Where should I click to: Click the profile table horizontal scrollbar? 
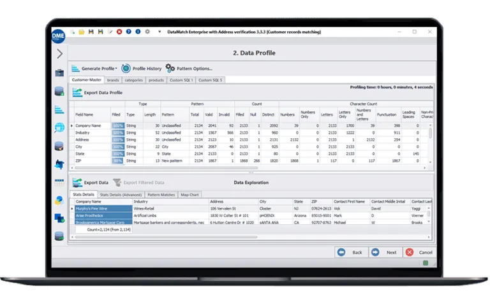click(x=167, y=168)
